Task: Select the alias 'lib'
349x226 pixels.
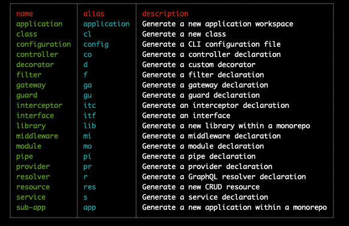Action: (x=90, y=126)
